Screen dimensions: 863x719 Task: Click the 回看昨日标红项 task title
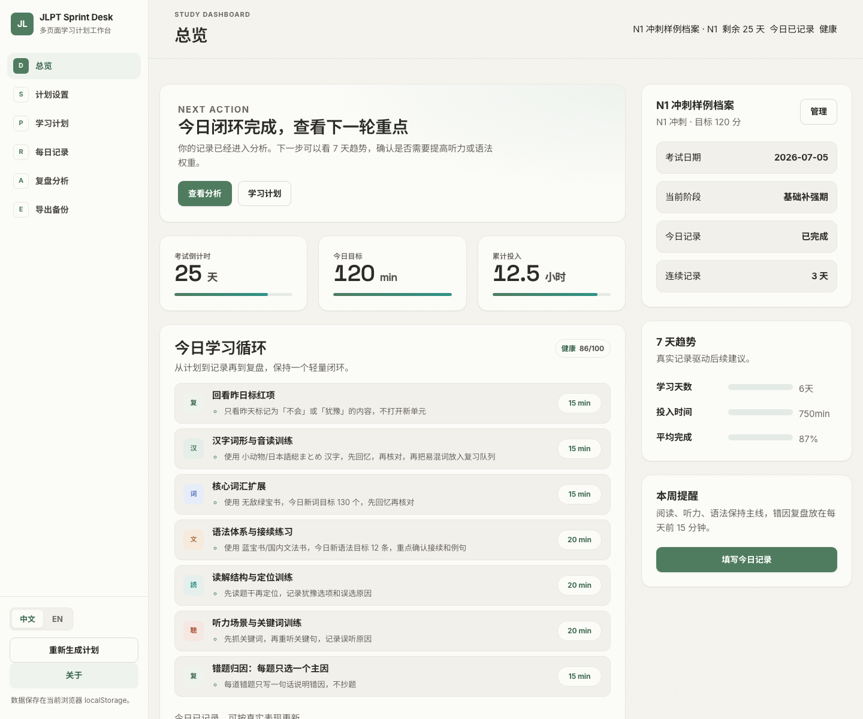click(x=243, y=395)
